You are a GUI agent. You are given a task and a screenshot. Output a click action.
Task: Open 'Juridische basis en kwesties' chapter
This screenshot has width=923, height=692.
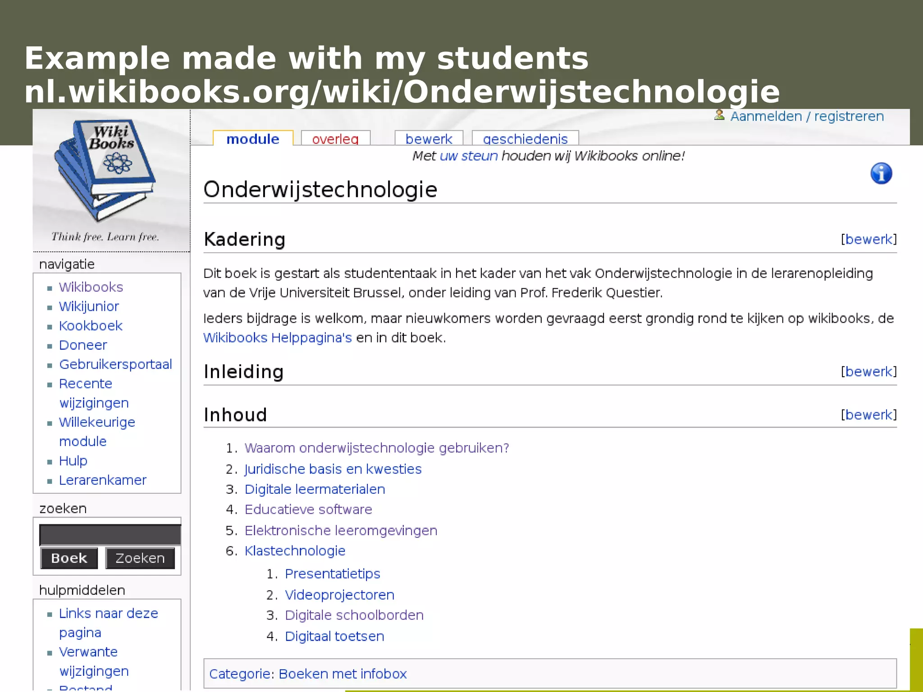[x=333, y=469]
